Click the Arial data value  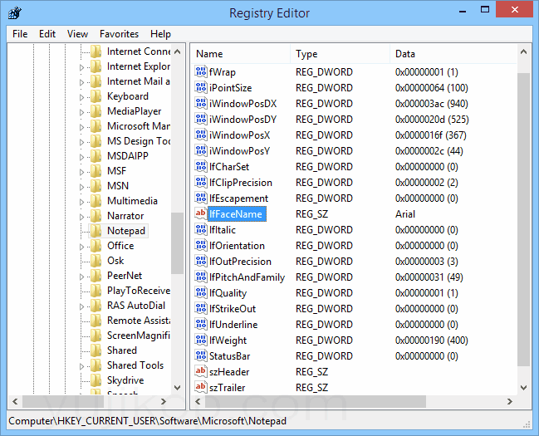tap(405, 214)
